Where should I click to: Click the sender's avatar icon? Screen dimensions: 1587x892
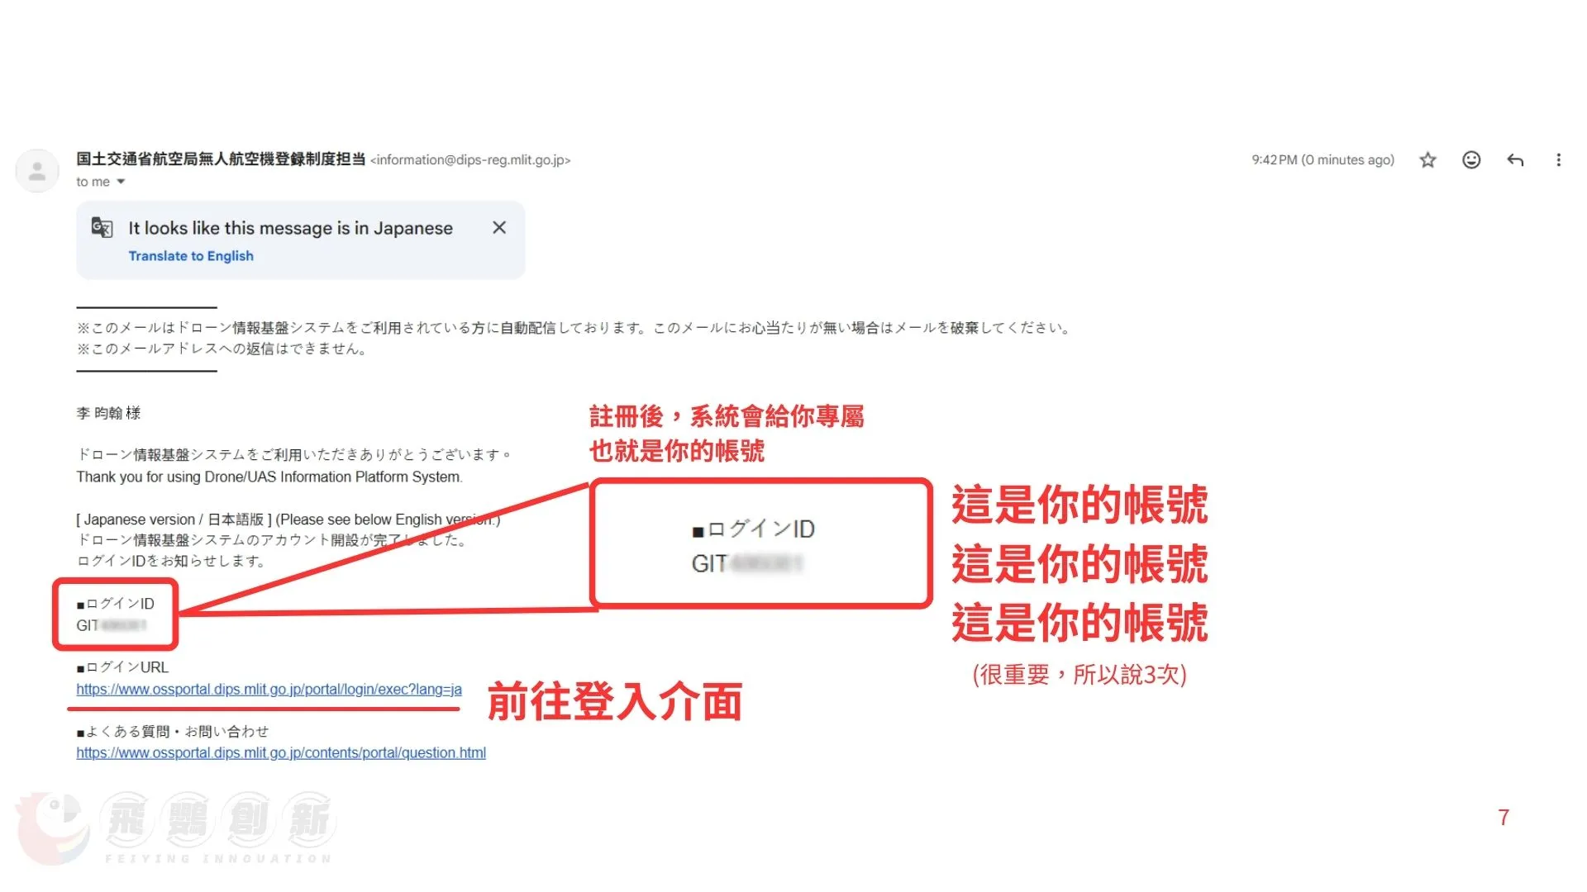pos(37,171)
